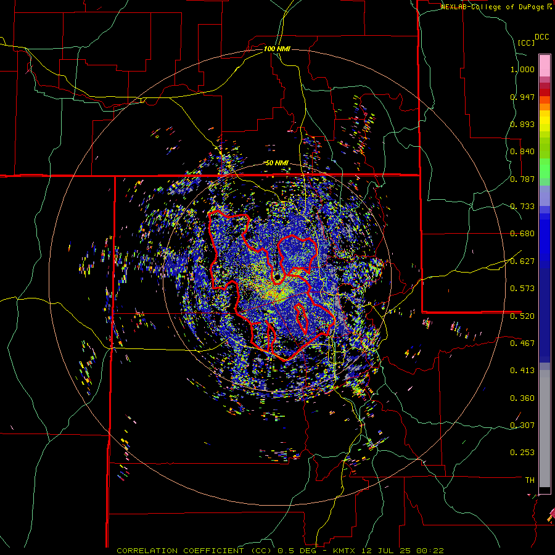Click the 0.467 scale value
The image size is (555, 555).
[x=522, y=343]
